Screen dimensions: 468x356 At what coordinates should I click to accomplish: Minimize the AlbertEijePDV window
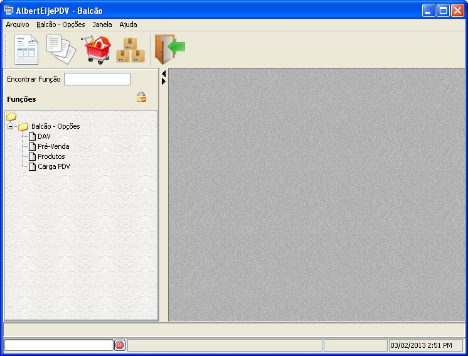(x=428, y=11)
